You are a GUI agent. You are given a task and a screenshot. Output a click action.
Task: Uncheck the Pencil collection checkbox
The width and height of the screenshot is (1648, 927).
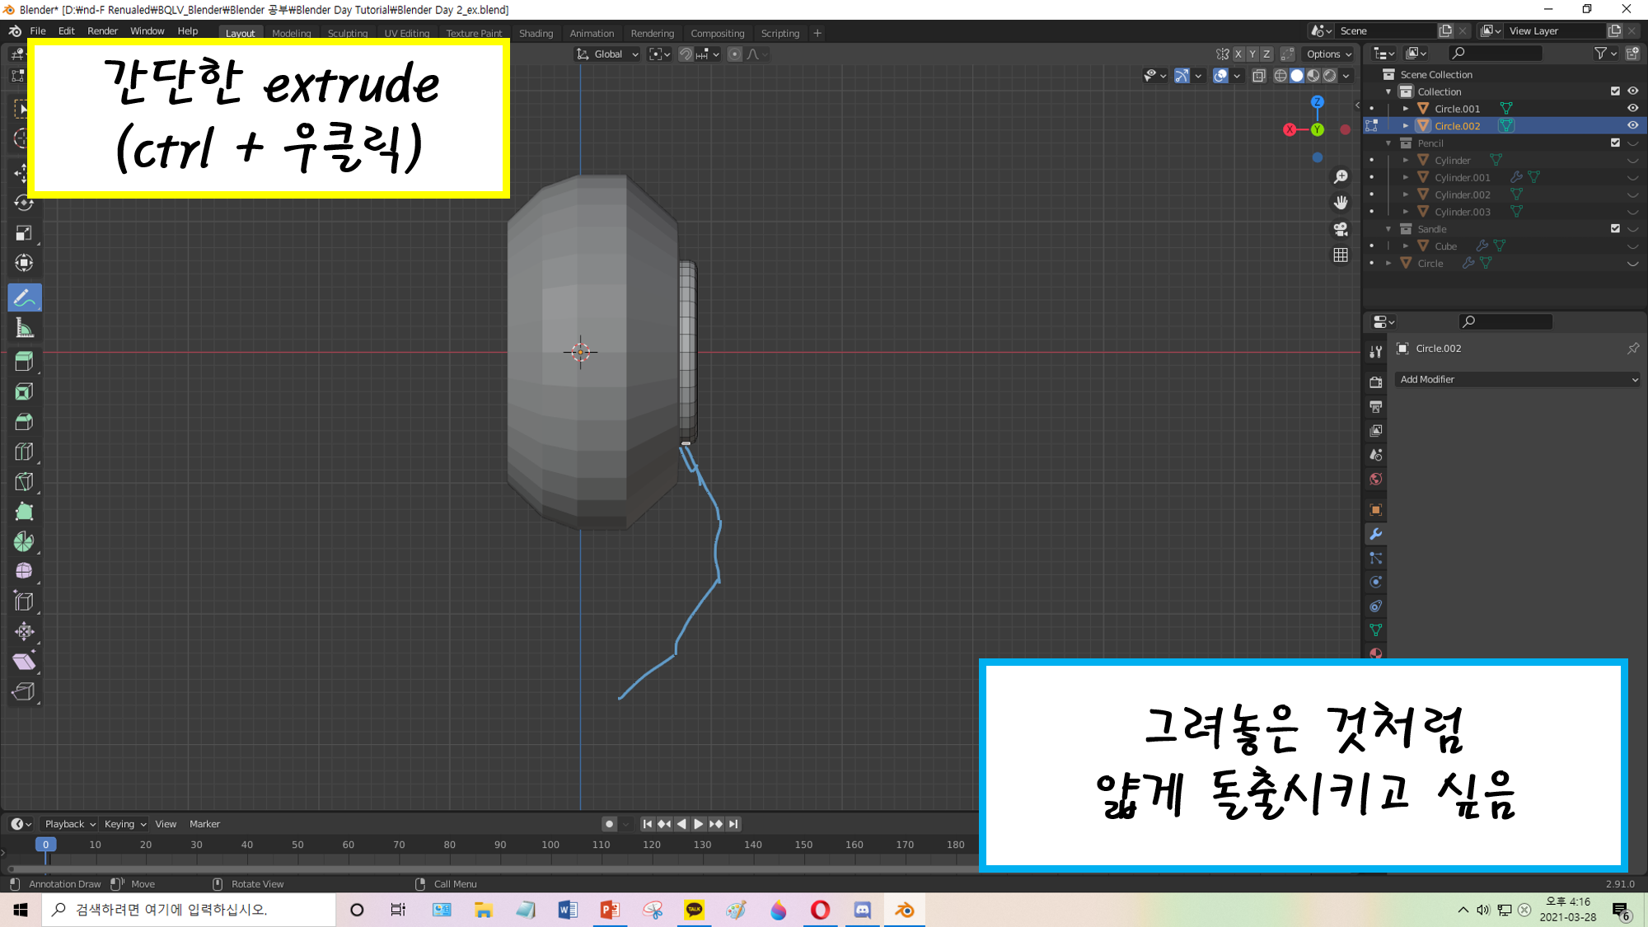tap(1614, 143)
